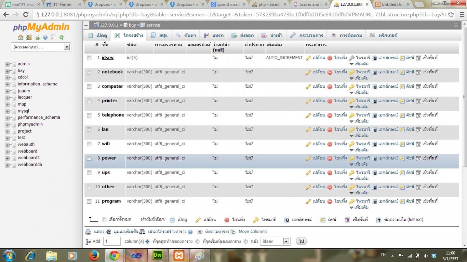Expand เพิ่มเติม options for the idsev row
This screenshot has width=467, height=262.
click(359, 64)
